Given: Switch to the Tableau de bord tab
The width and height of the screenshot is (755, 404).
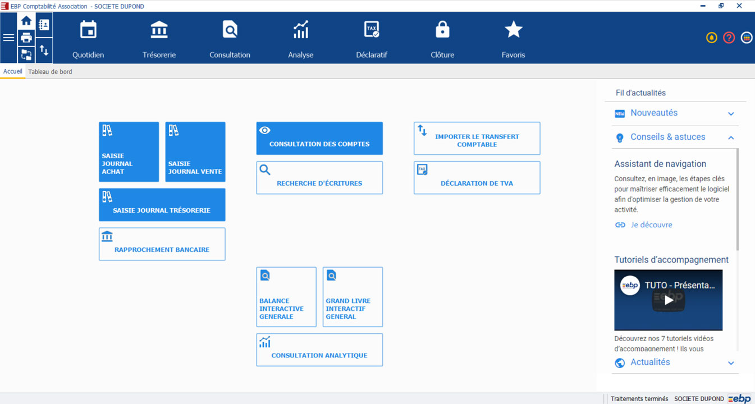Looking at the screenshot, I should 50,72.
